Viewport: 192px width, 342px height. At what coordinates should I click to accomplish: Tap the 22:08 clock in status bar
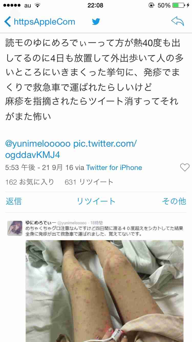point(95,5)
